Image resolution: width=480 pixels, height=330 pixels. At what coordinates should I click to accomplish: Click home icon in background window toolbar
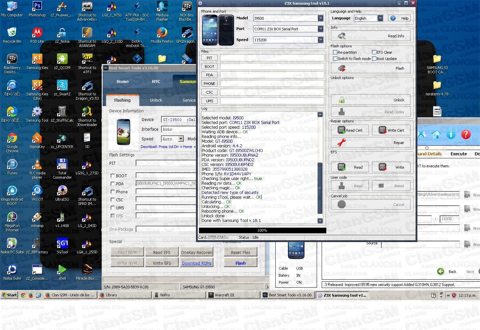(436, 134)
